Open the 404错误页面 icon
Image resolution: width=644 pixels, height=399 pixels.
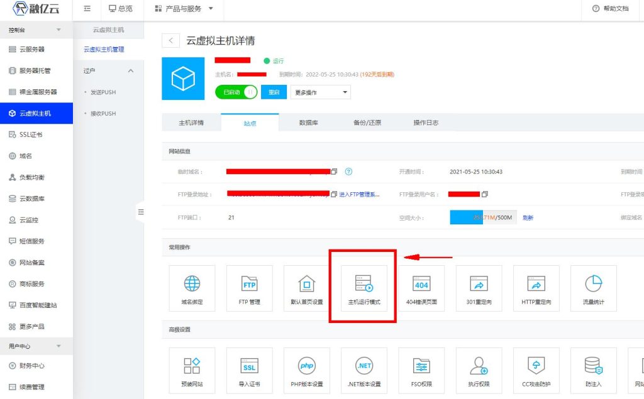[x=421, y=284]
